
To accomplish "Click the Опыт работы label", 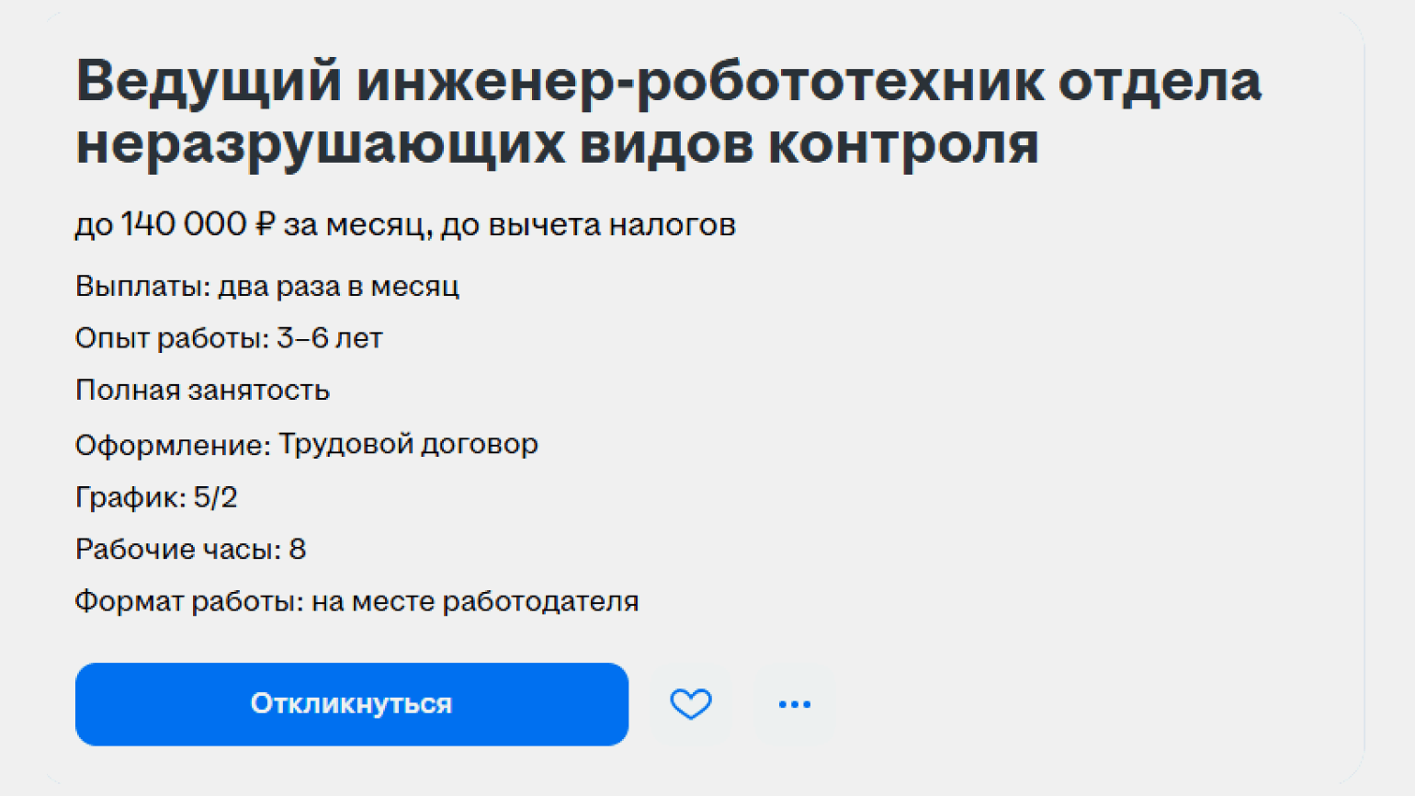I will [171, 338].
